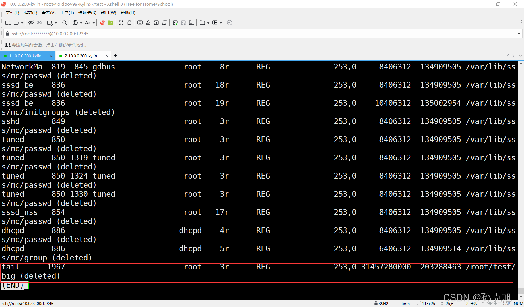Open the 窗口(W) menu
This screenshot has height=307, width=524.
pos(108,13)
